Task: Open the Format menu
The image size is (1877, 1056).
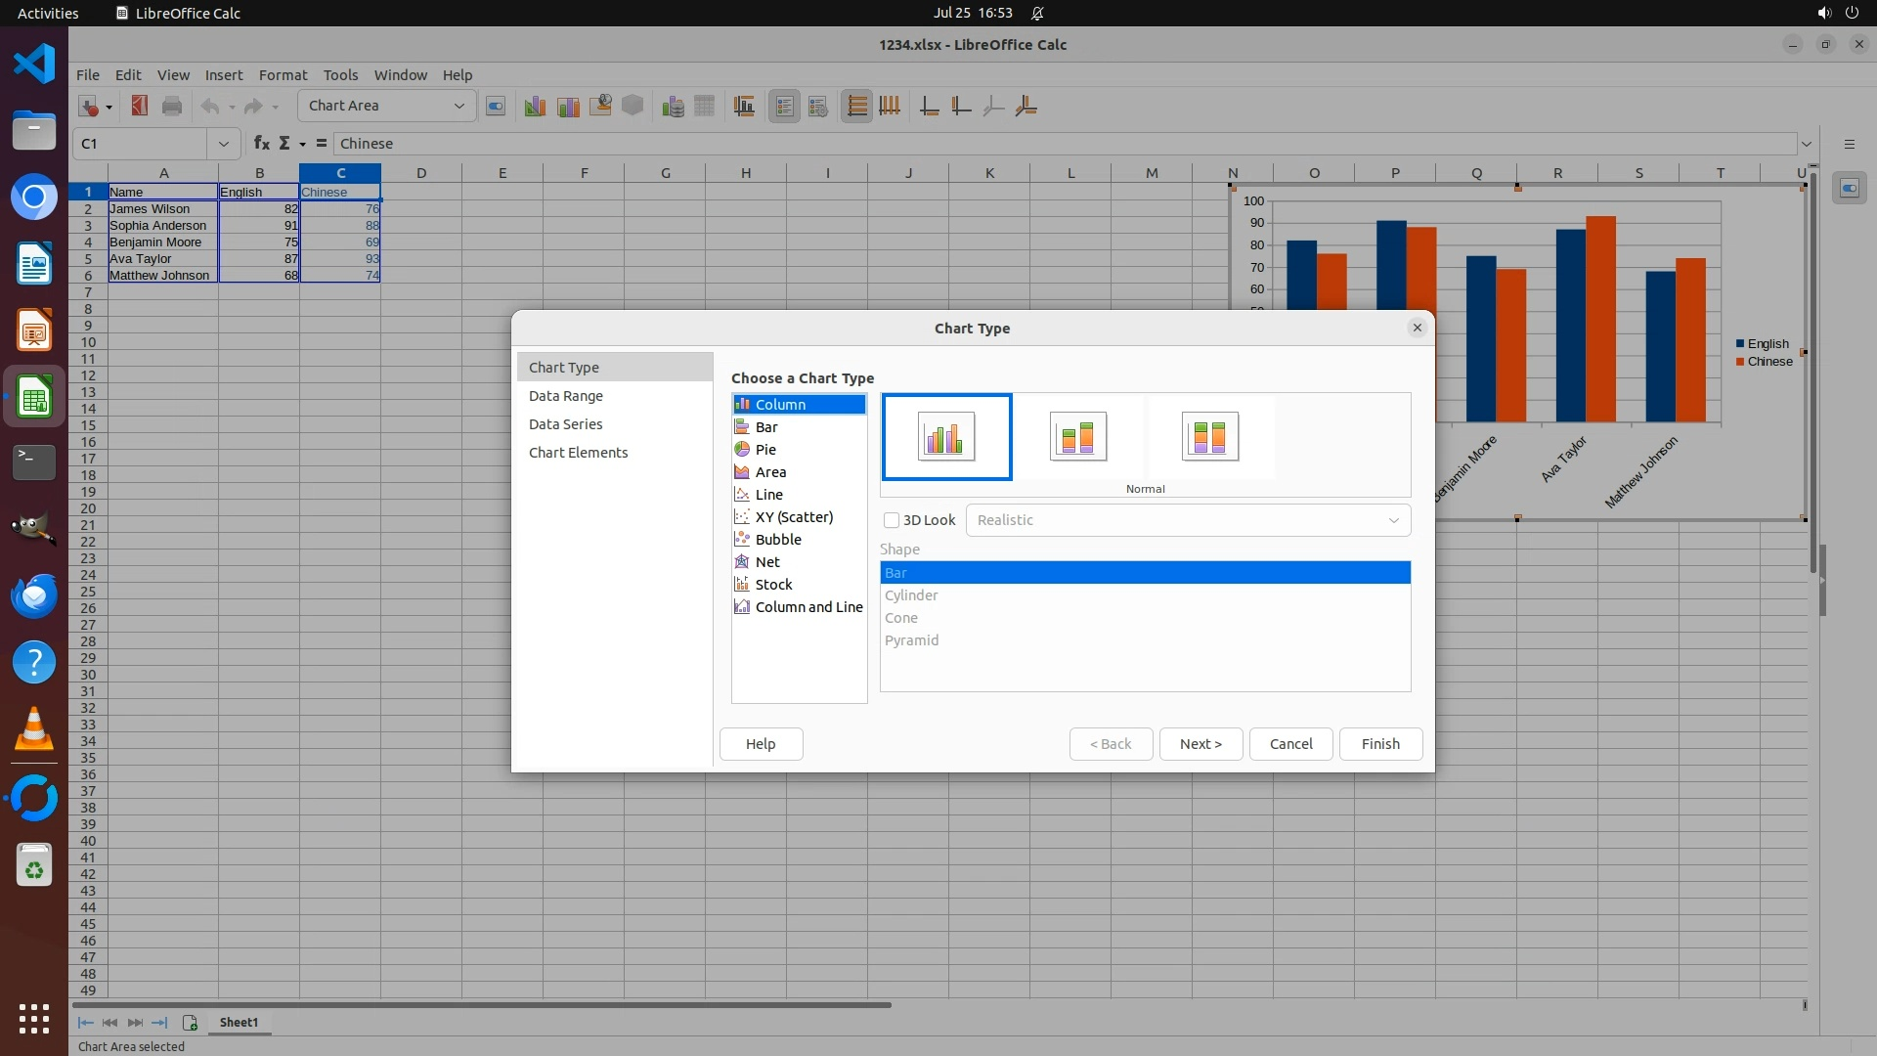Action: tap(283, 75)
